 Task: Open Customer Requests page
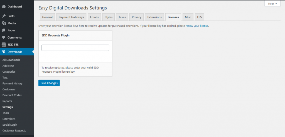(x=14, y=130)
